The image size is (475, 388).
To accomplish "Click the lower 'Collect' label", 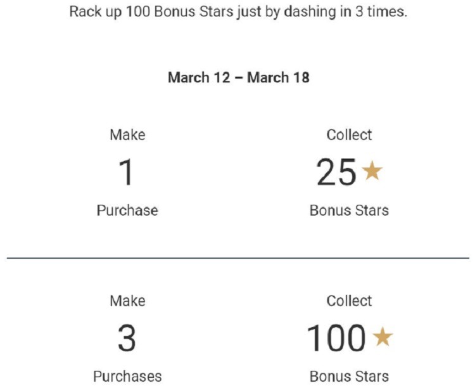I will coord(349,301).
